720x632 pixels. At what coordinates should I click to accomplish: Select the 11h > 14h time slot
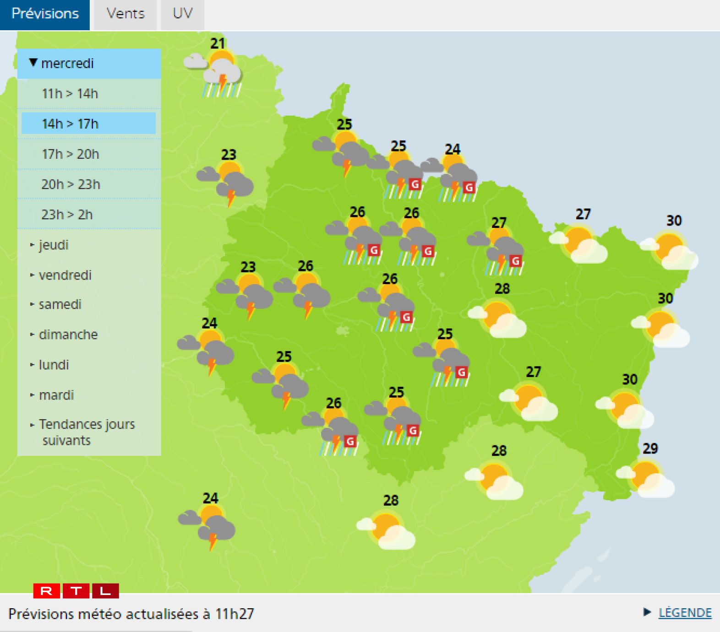pyautogui.click(x=70, y=94)
